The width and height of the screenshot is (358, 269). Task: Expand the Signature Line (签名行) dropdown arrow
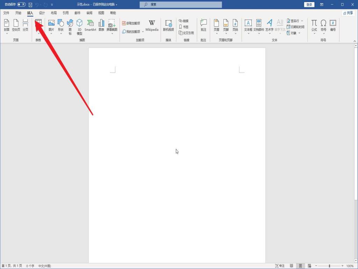tap(302, 21)
